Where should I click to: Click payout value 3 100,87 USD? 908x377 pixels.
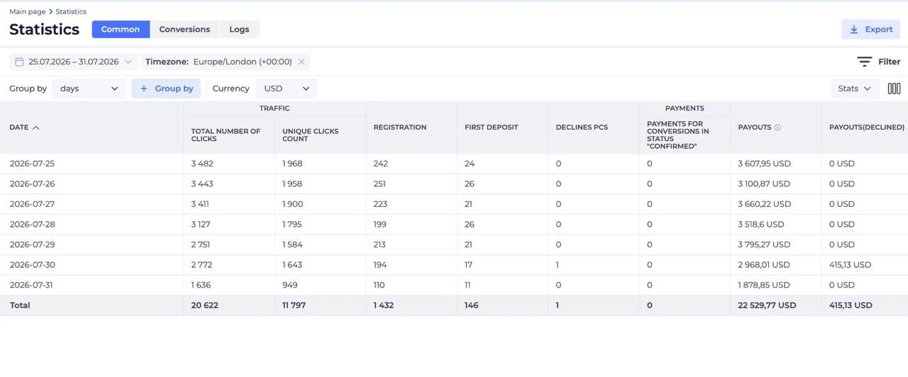click(764, 184)
